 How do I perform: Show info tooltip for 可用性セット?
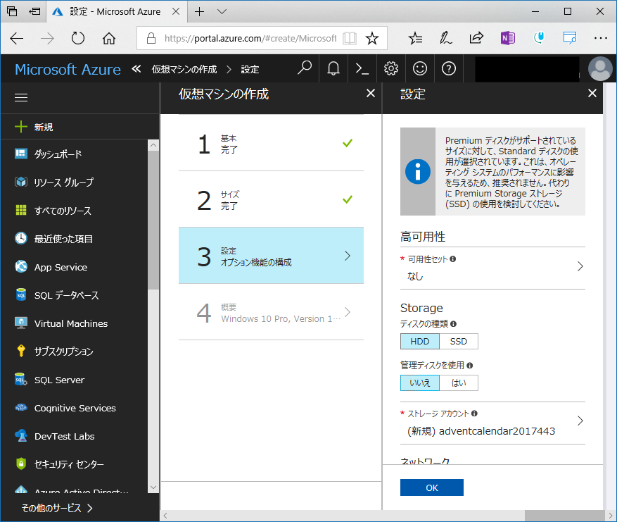[x=453, y=259]
